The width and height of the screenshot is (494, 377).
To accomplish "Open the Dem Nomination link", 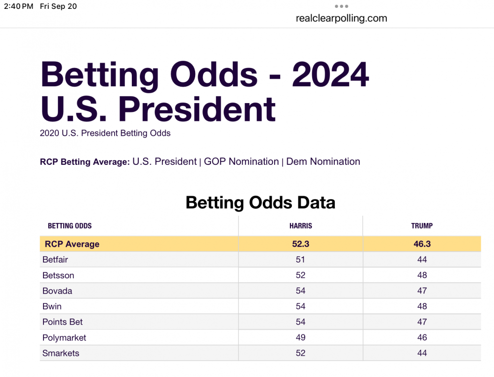I will point(323,161).
